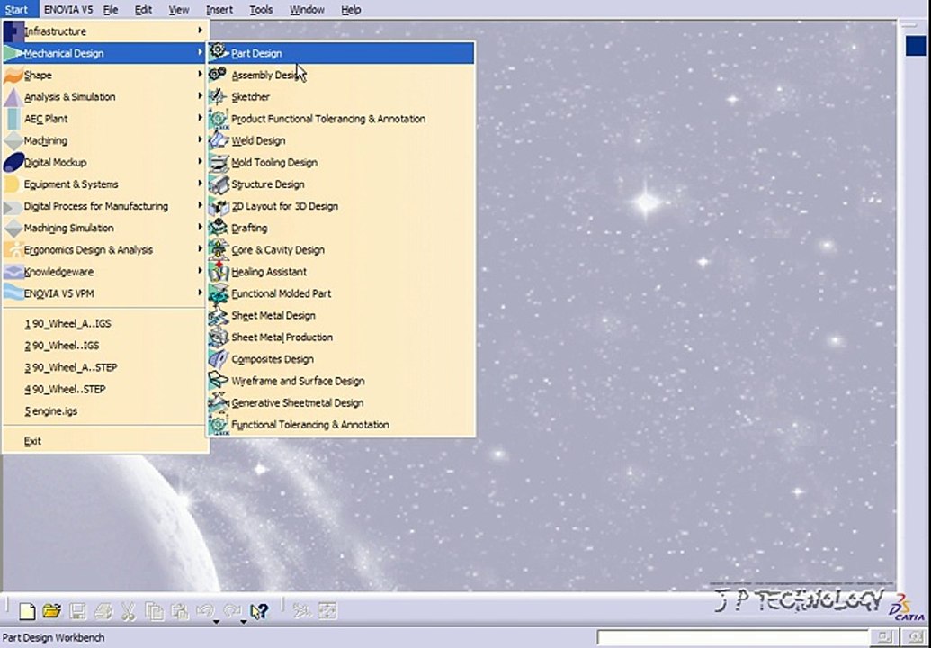The width and height of the screenshot is (931, 648).
Task: Open the Insert menu
Action: (219, 10)
